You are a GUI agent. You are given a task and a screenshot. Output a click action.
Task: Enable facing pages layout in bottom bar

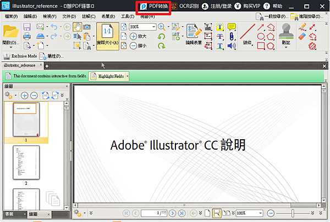click(x=226, y=213)
